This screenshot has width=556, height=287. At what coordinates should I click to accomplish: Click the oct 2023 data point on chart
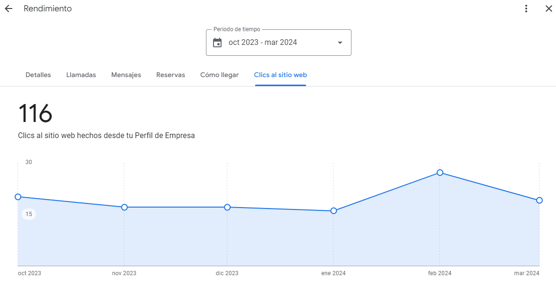pyautogui.click(x=18, y=197)
